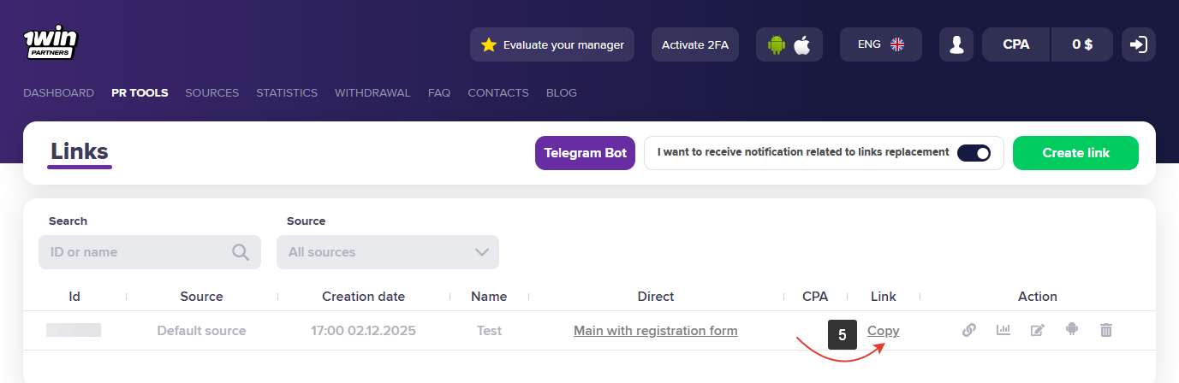This screenshot has height=383, width=1179.
Task: Open the Android and Apple apps button
Action: click(789, 44)
